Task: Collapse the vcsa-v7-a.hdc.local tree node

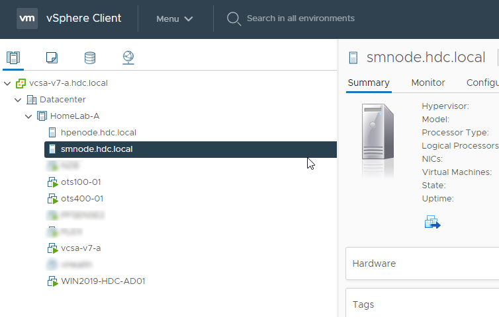Action: (7, 83)
